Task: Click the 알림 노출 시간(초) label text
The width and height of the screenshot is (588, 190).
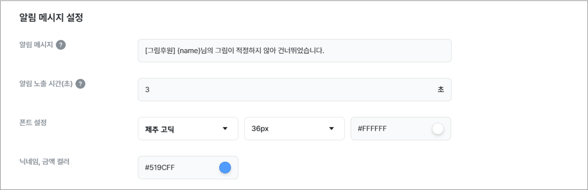Action: coord(46,83)
